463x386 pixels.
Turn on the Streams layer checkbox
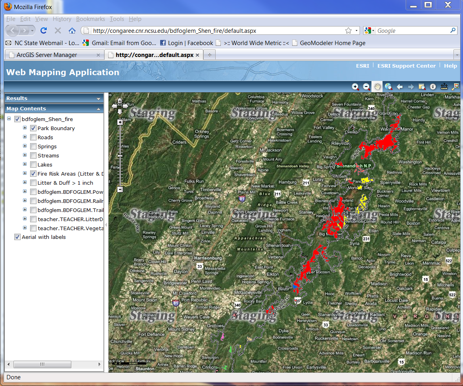[x=33, y=155]
